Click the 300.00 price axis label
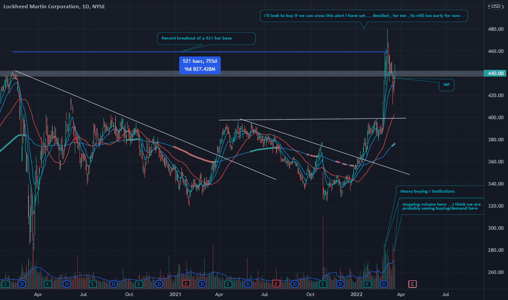This screenshot has height=300, width=508. click(495, 228)
